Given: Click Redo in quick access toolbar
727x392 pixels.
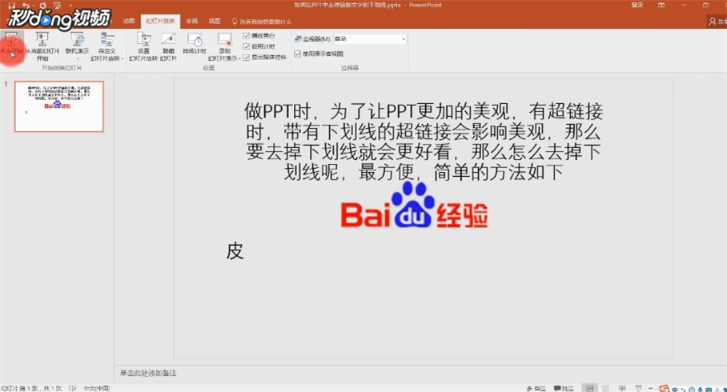Looking at the screenshot, I should [42, 6].
